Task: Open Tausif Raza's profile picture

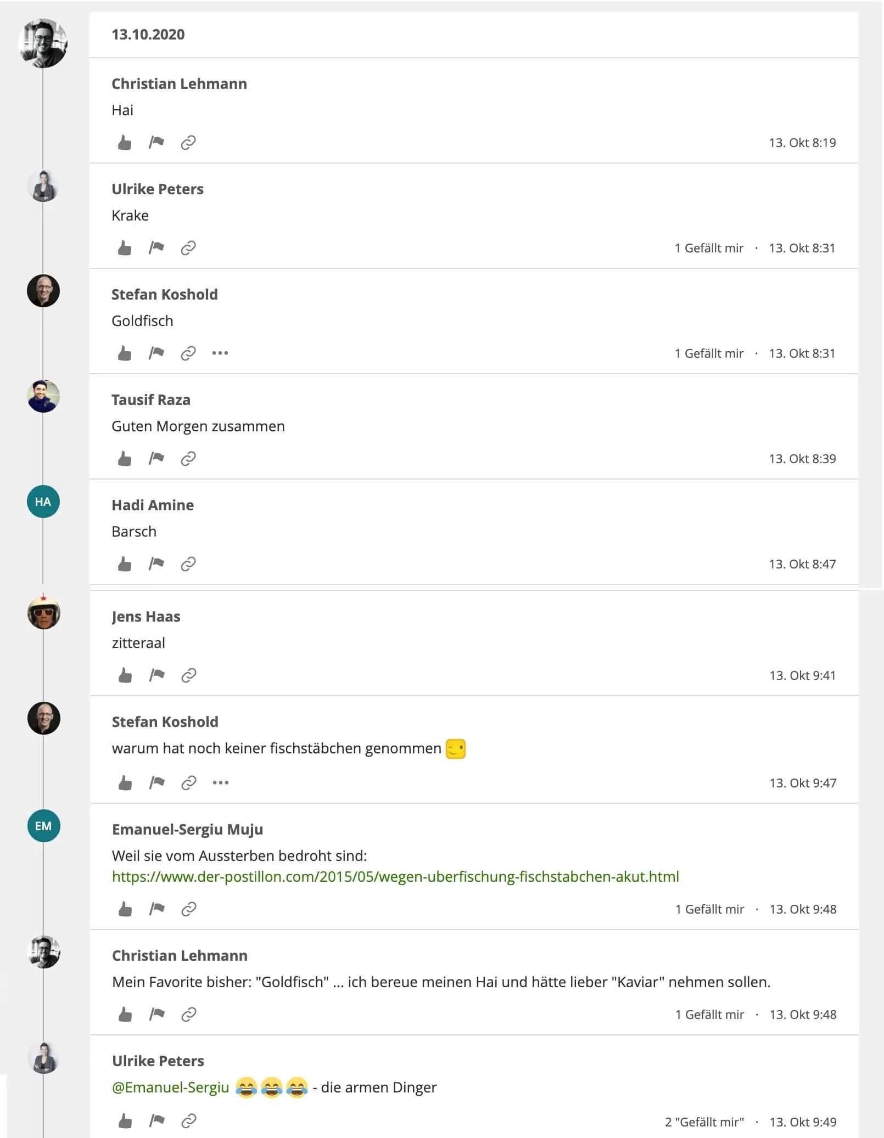Action: pos(43,396)
